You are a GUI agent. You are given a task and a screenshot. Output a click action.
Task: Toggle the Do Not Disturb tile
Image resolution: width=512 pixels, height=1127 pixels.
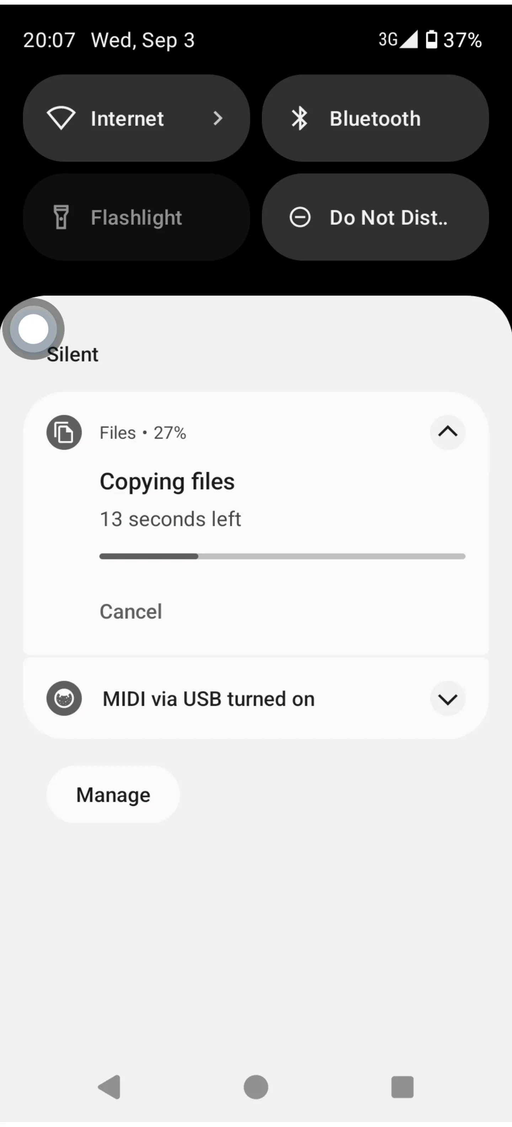tap(375, 217)
